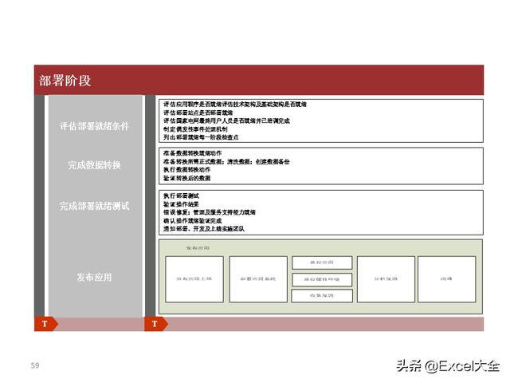Click the text box starting with 评估应用程序是否就绪
510x383 pixels.
pyautogui.click(x=321, y=120)
